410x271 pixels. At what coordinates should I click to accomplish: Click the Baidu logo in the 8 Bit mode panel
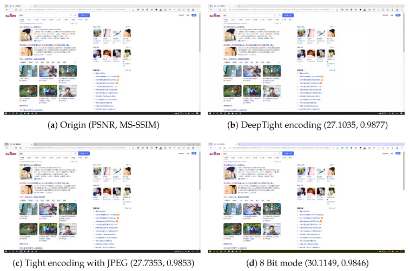215,153
